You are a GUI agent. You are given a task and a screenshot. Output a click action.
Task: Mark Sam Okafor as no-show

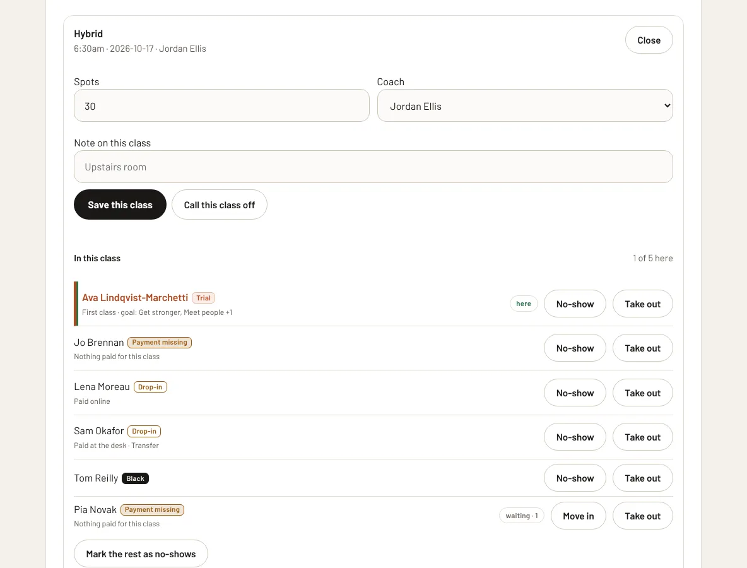tap(575, 437)
